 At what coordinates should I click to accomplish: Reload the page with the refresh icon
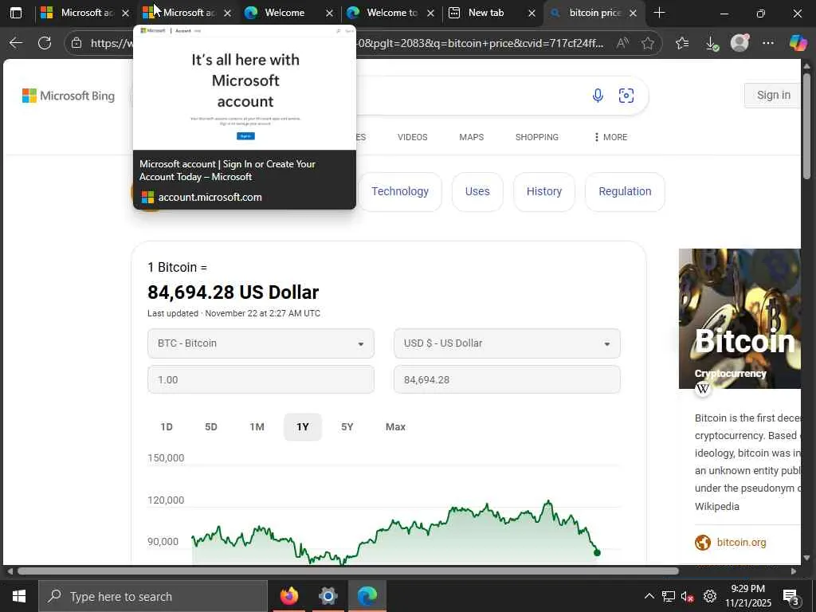(x=45, y=43)
